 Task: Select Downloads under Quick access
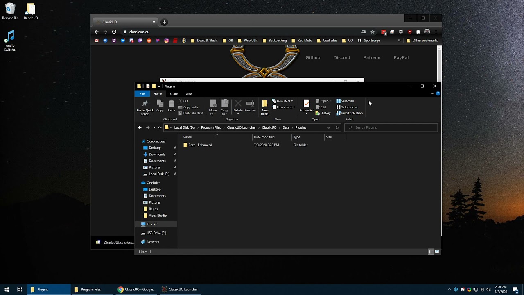157,154
